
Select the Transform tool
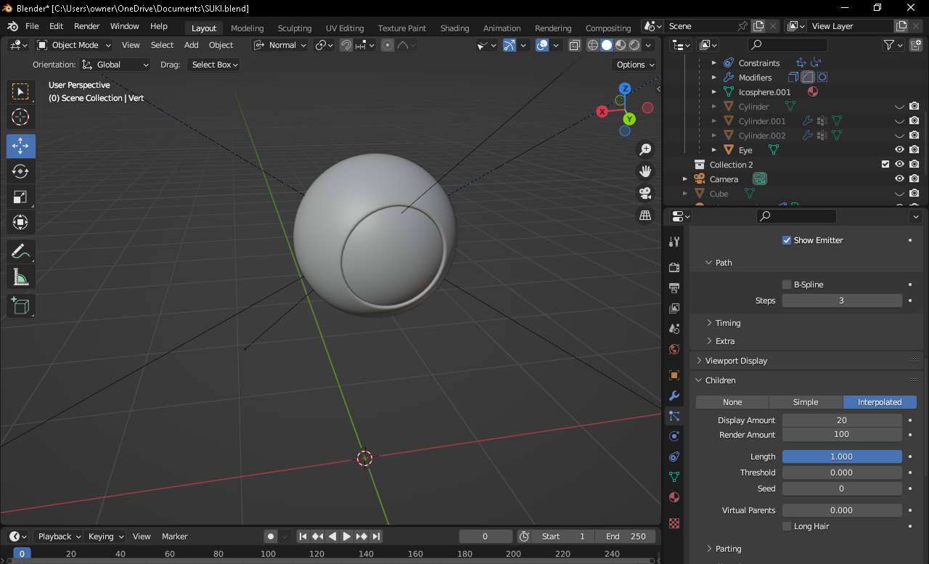tap(20, 222)
